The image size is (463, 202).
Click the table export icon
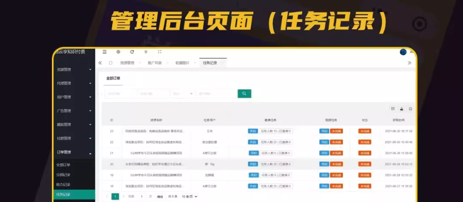pyautogui.click(x=402, y=109)
